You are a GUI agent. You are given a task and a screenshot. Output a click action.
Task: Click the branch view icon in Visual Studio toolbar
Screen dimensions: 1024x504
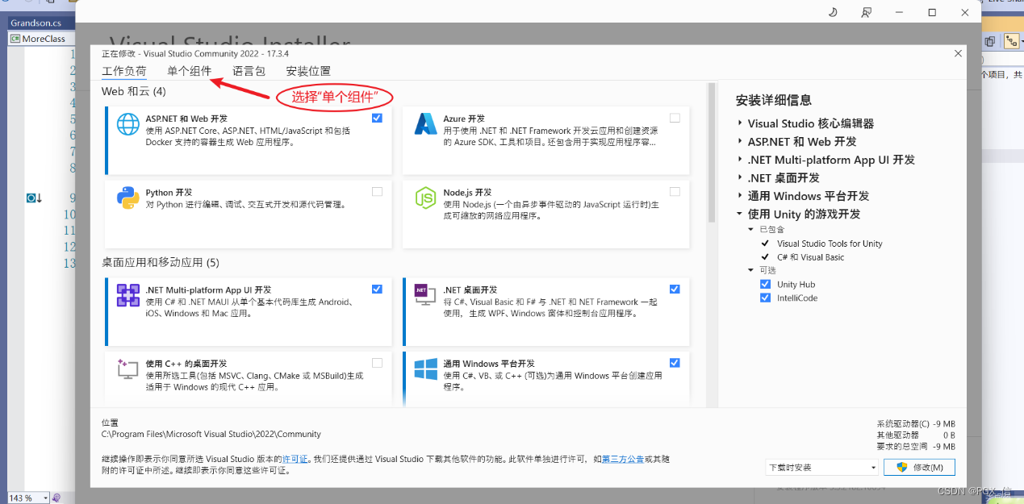(1010, 41)
